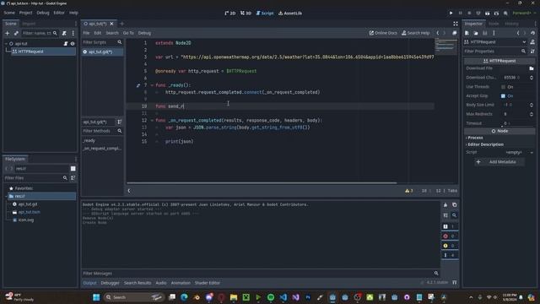Add a new child node with the plus icon
540x304 pixels.
(8, 34)
